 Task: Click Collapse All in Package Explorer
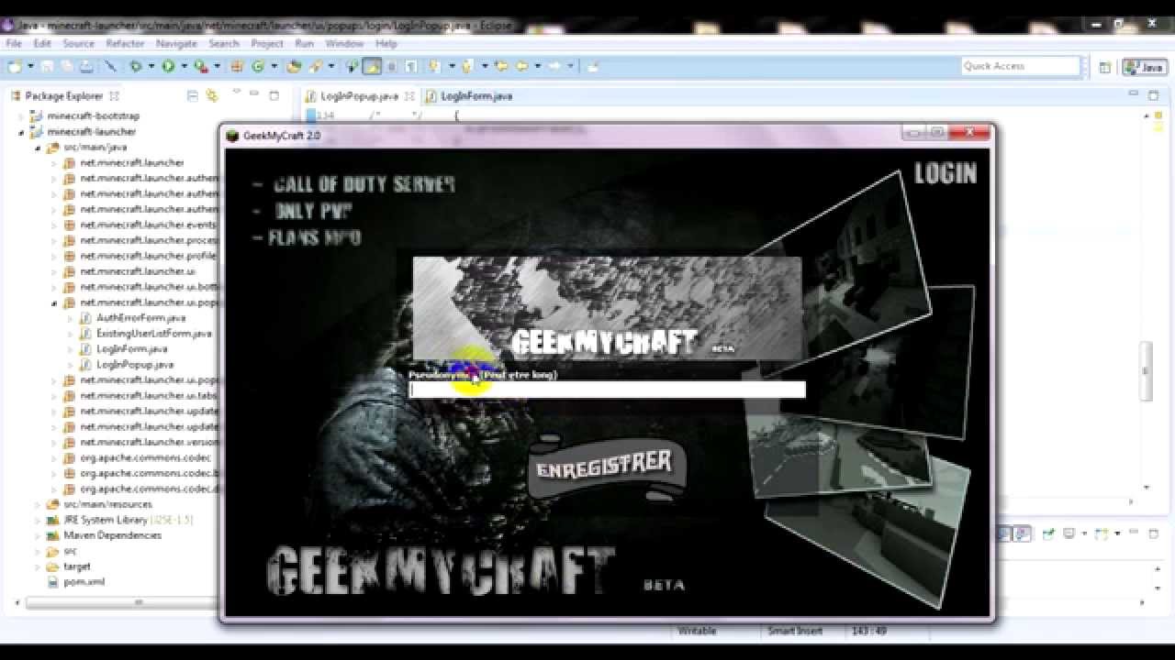coord(192,95)
